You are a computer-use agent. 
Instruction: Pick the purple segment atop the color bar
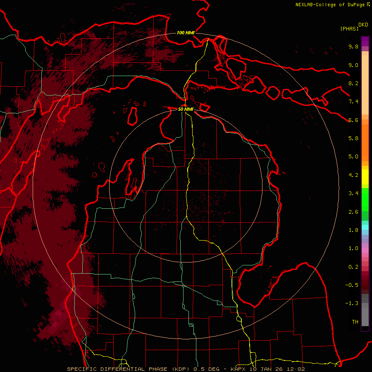(x=365, y=41)
